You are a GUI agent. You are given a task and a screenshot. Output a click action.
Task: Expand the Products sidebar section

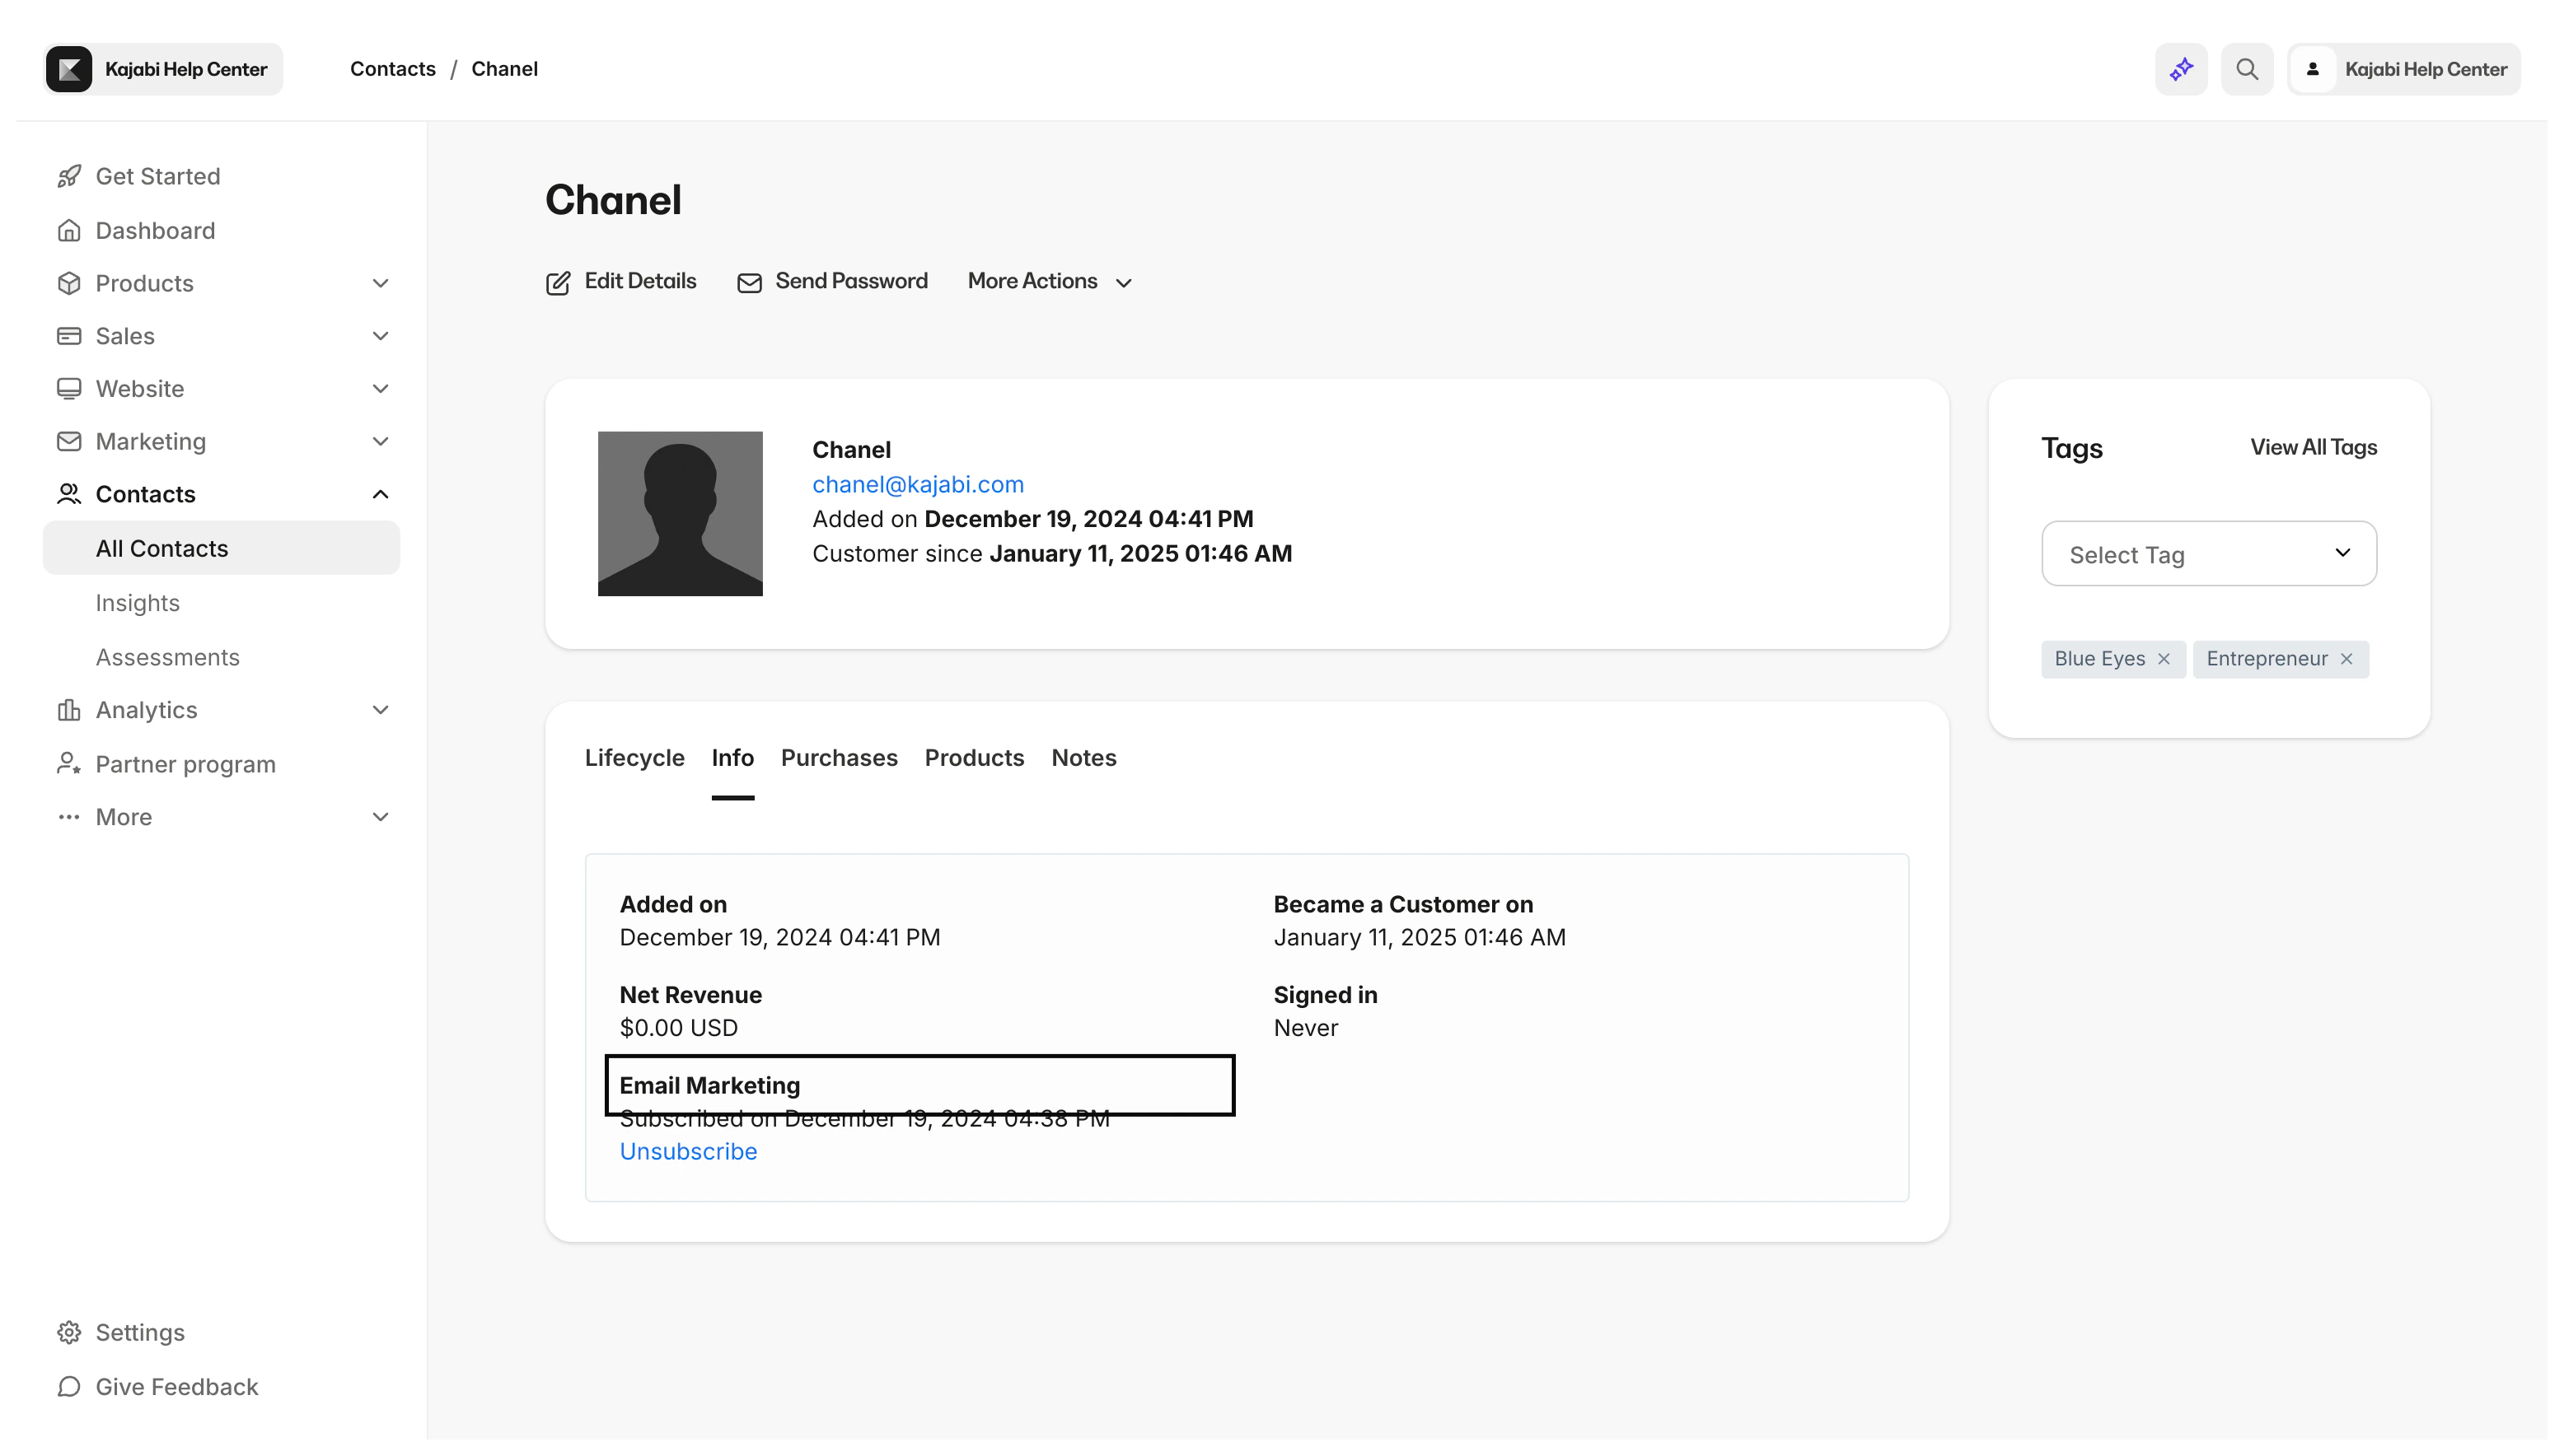(380, 284)
